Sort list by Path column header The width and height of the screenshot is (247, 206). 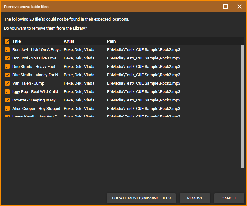[111, 41]
